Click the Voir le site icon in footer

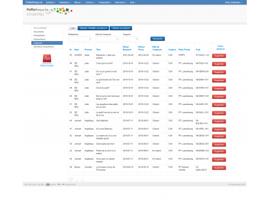coord(26,184)
